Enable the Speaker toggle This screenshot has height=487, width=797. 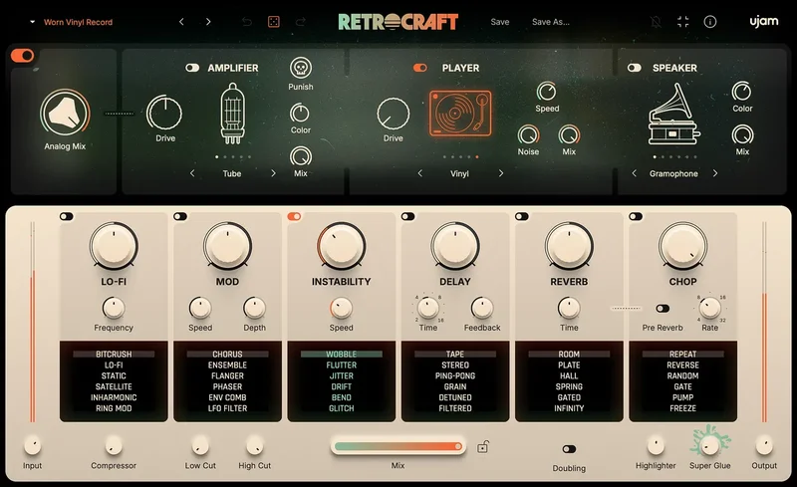tap(635, 68)
